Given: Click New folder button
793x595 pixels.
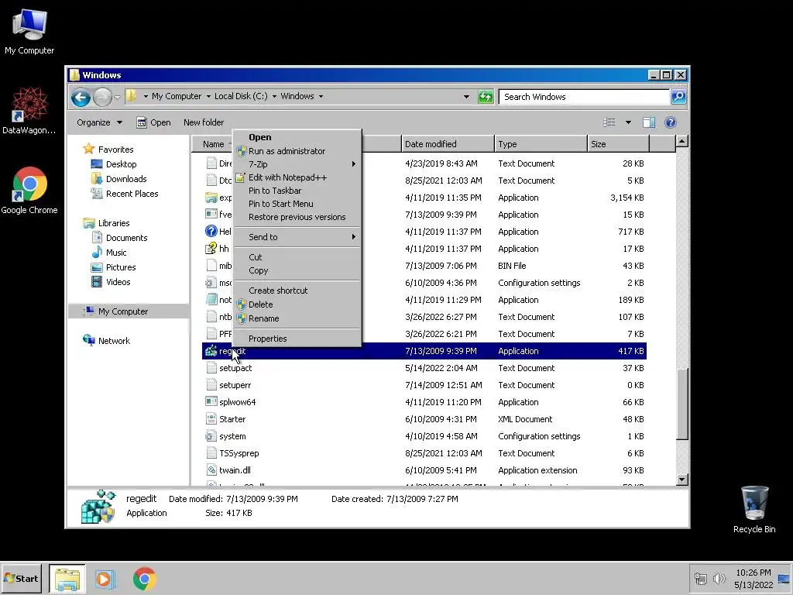Looking at the screenshot, I should point(204,122).
